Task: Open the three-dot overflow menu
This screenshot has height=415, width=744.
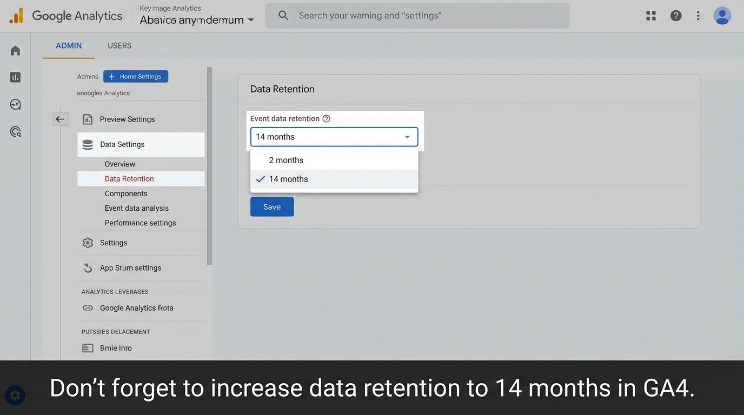Action: click(698, 16)
